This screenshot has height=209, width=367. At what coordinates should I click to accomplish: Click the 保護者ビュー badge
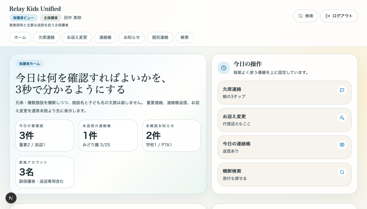coord(23,18)
